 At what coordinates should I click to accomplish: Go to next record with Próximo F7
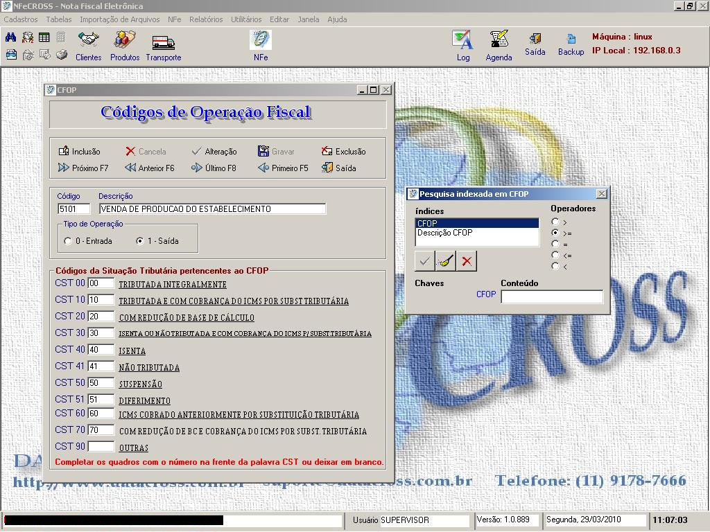83,168
